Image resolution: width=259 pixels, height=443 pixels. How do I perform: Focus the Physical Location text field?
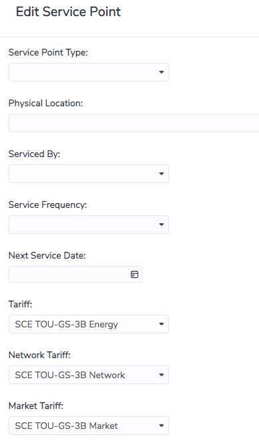[x=134, y=123]
